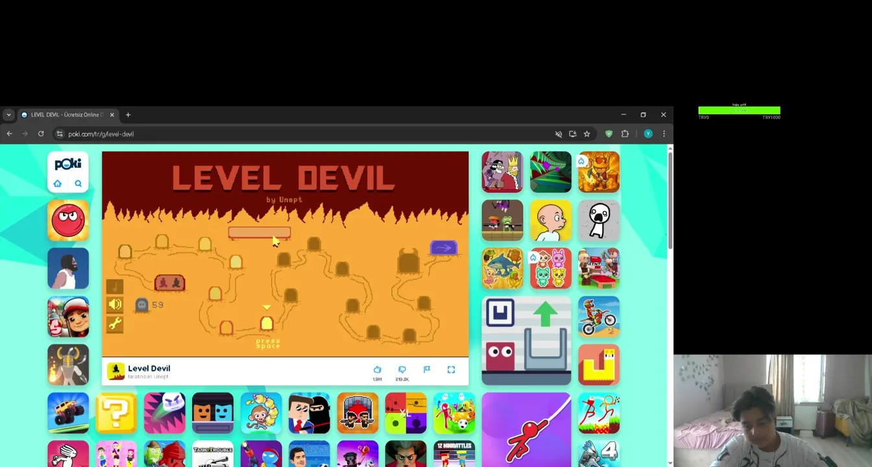Open the monkey with balloons game thumbnail
The width and height of the screenshot is (872, 467).
[x=261, y=413]
